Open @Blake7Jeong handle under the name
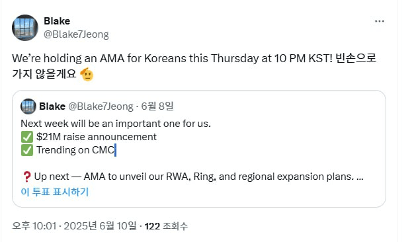Image resolution: width=412 pixels, height=242 pixels. pyautogui.click(x=76, y=34)
